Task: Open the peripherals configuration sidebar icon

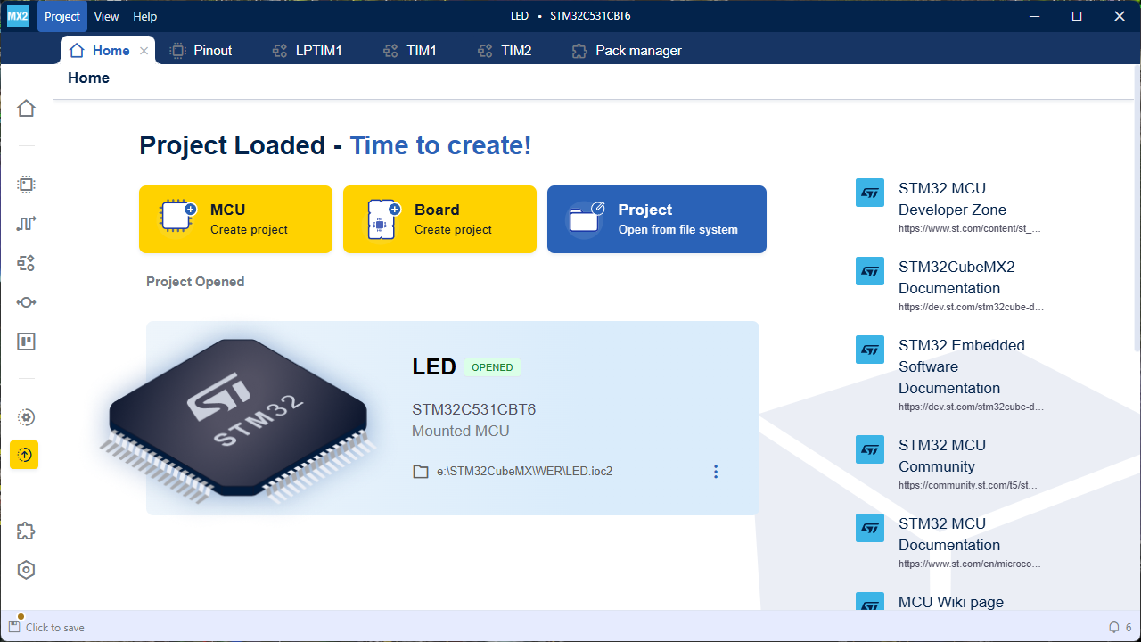Action: tap(26, 263)
